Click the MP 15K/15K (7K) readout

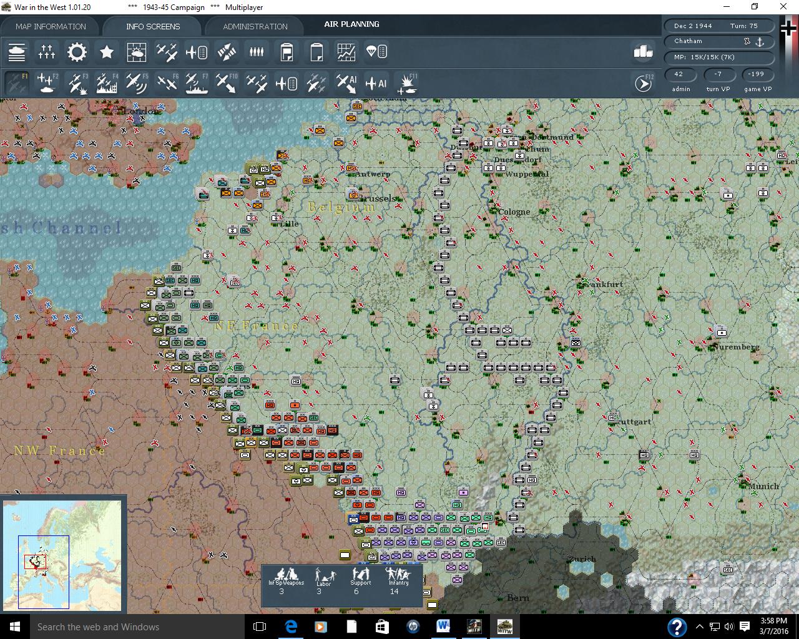(719, 57)
